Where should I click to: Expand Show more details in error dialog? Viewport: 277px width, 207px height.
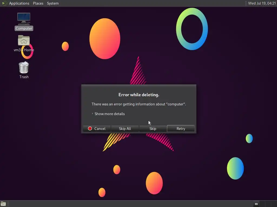click(108, 114)
